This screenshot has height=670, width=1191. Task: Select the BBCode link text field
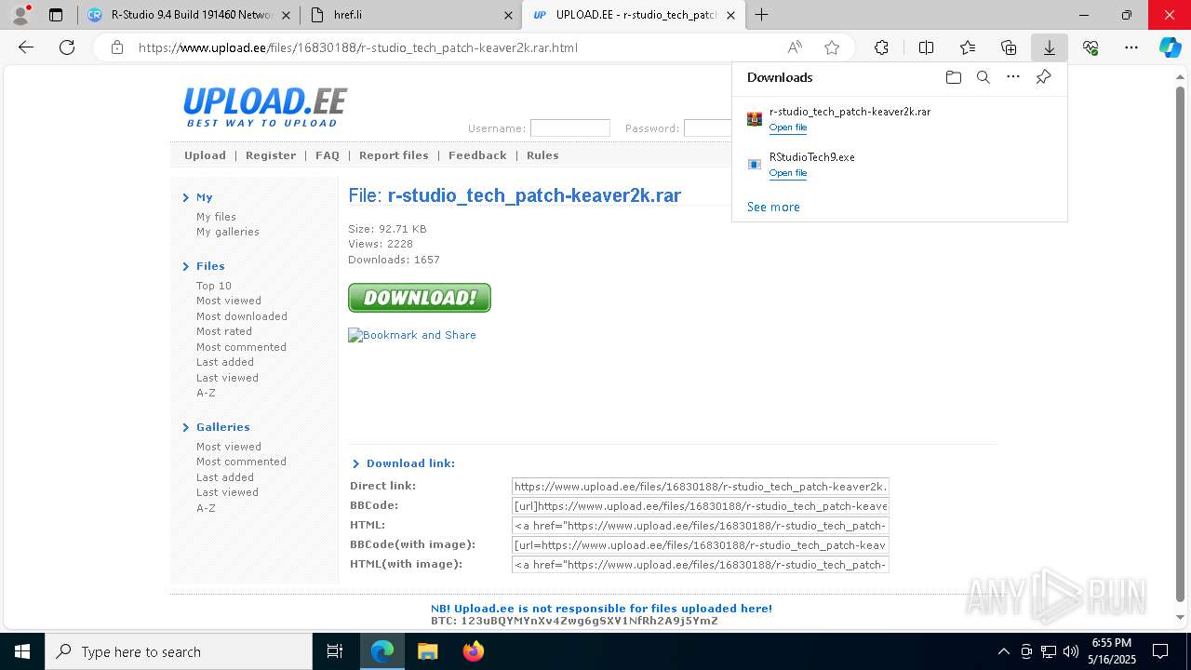click(x=701, y=506)
